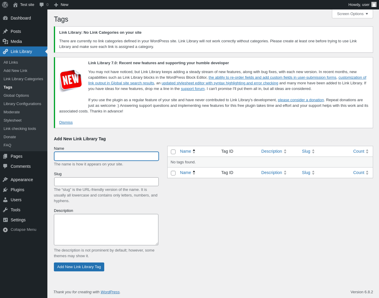The height and width of the screenshot is (298, 379).
Task: Click the user avatar icon
Action: [374, 4]
